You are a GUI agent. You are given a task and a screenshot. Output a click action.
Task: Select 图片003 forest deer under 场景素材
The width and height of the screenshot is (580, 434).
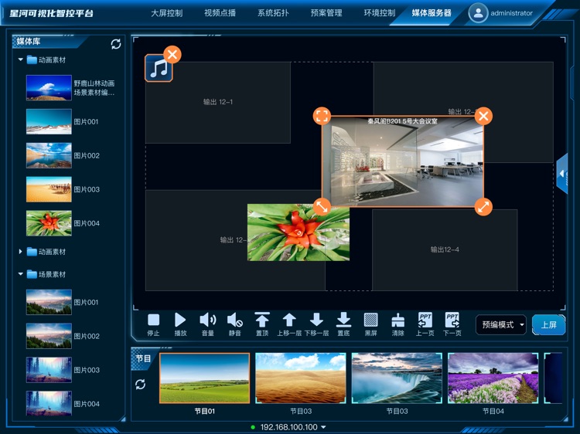(x=49, y=370)
